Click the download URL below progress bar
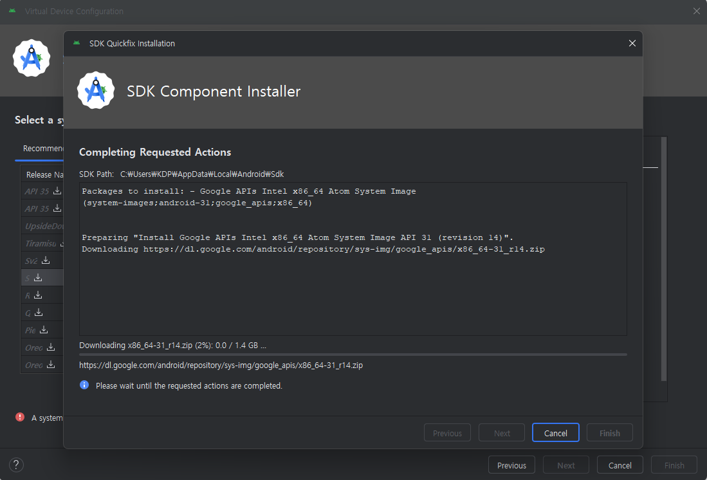The width and height of the screenshot is (707, 480). click(x=221, y=365)
